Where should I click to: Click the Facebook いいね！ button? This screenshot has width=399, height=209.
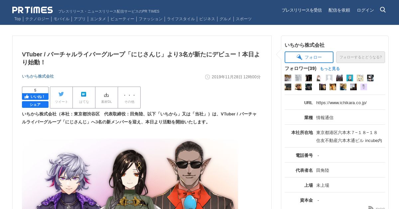(35, 97)
